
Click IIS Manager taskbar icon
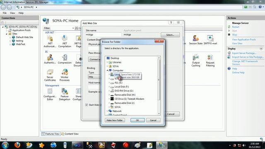point(161,145)
